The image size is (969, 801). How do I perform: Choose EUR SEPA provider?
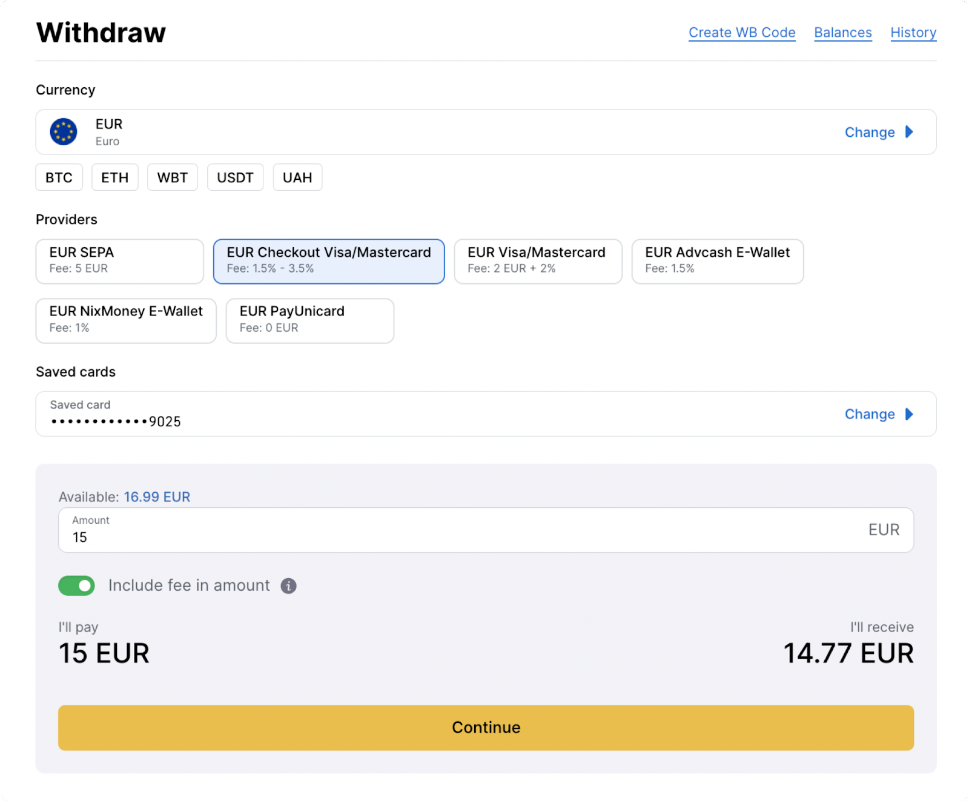(x=120, y=262)
